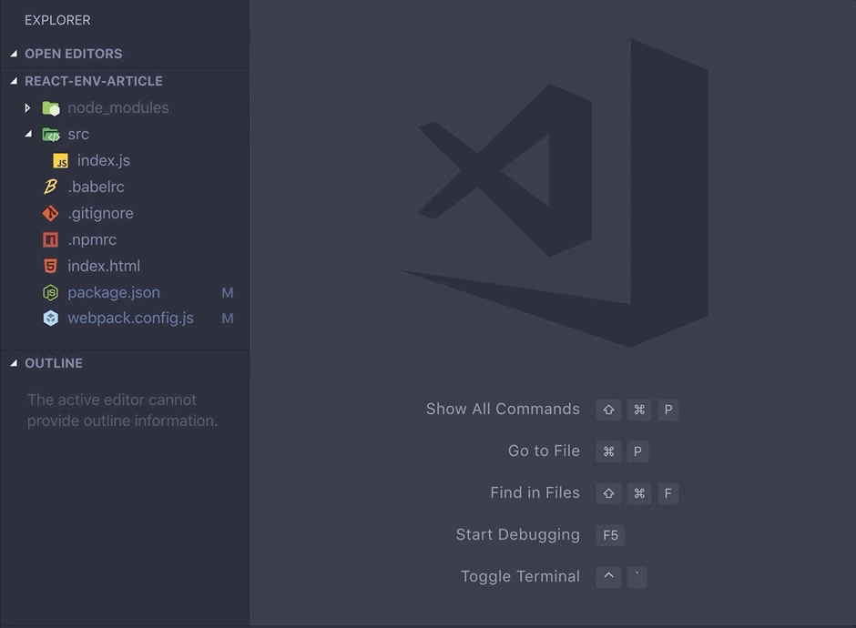Click the backtick key hint for Toggle Terminal
The image size is (856, 628).
pyautogui.click(x=637, y=577)
